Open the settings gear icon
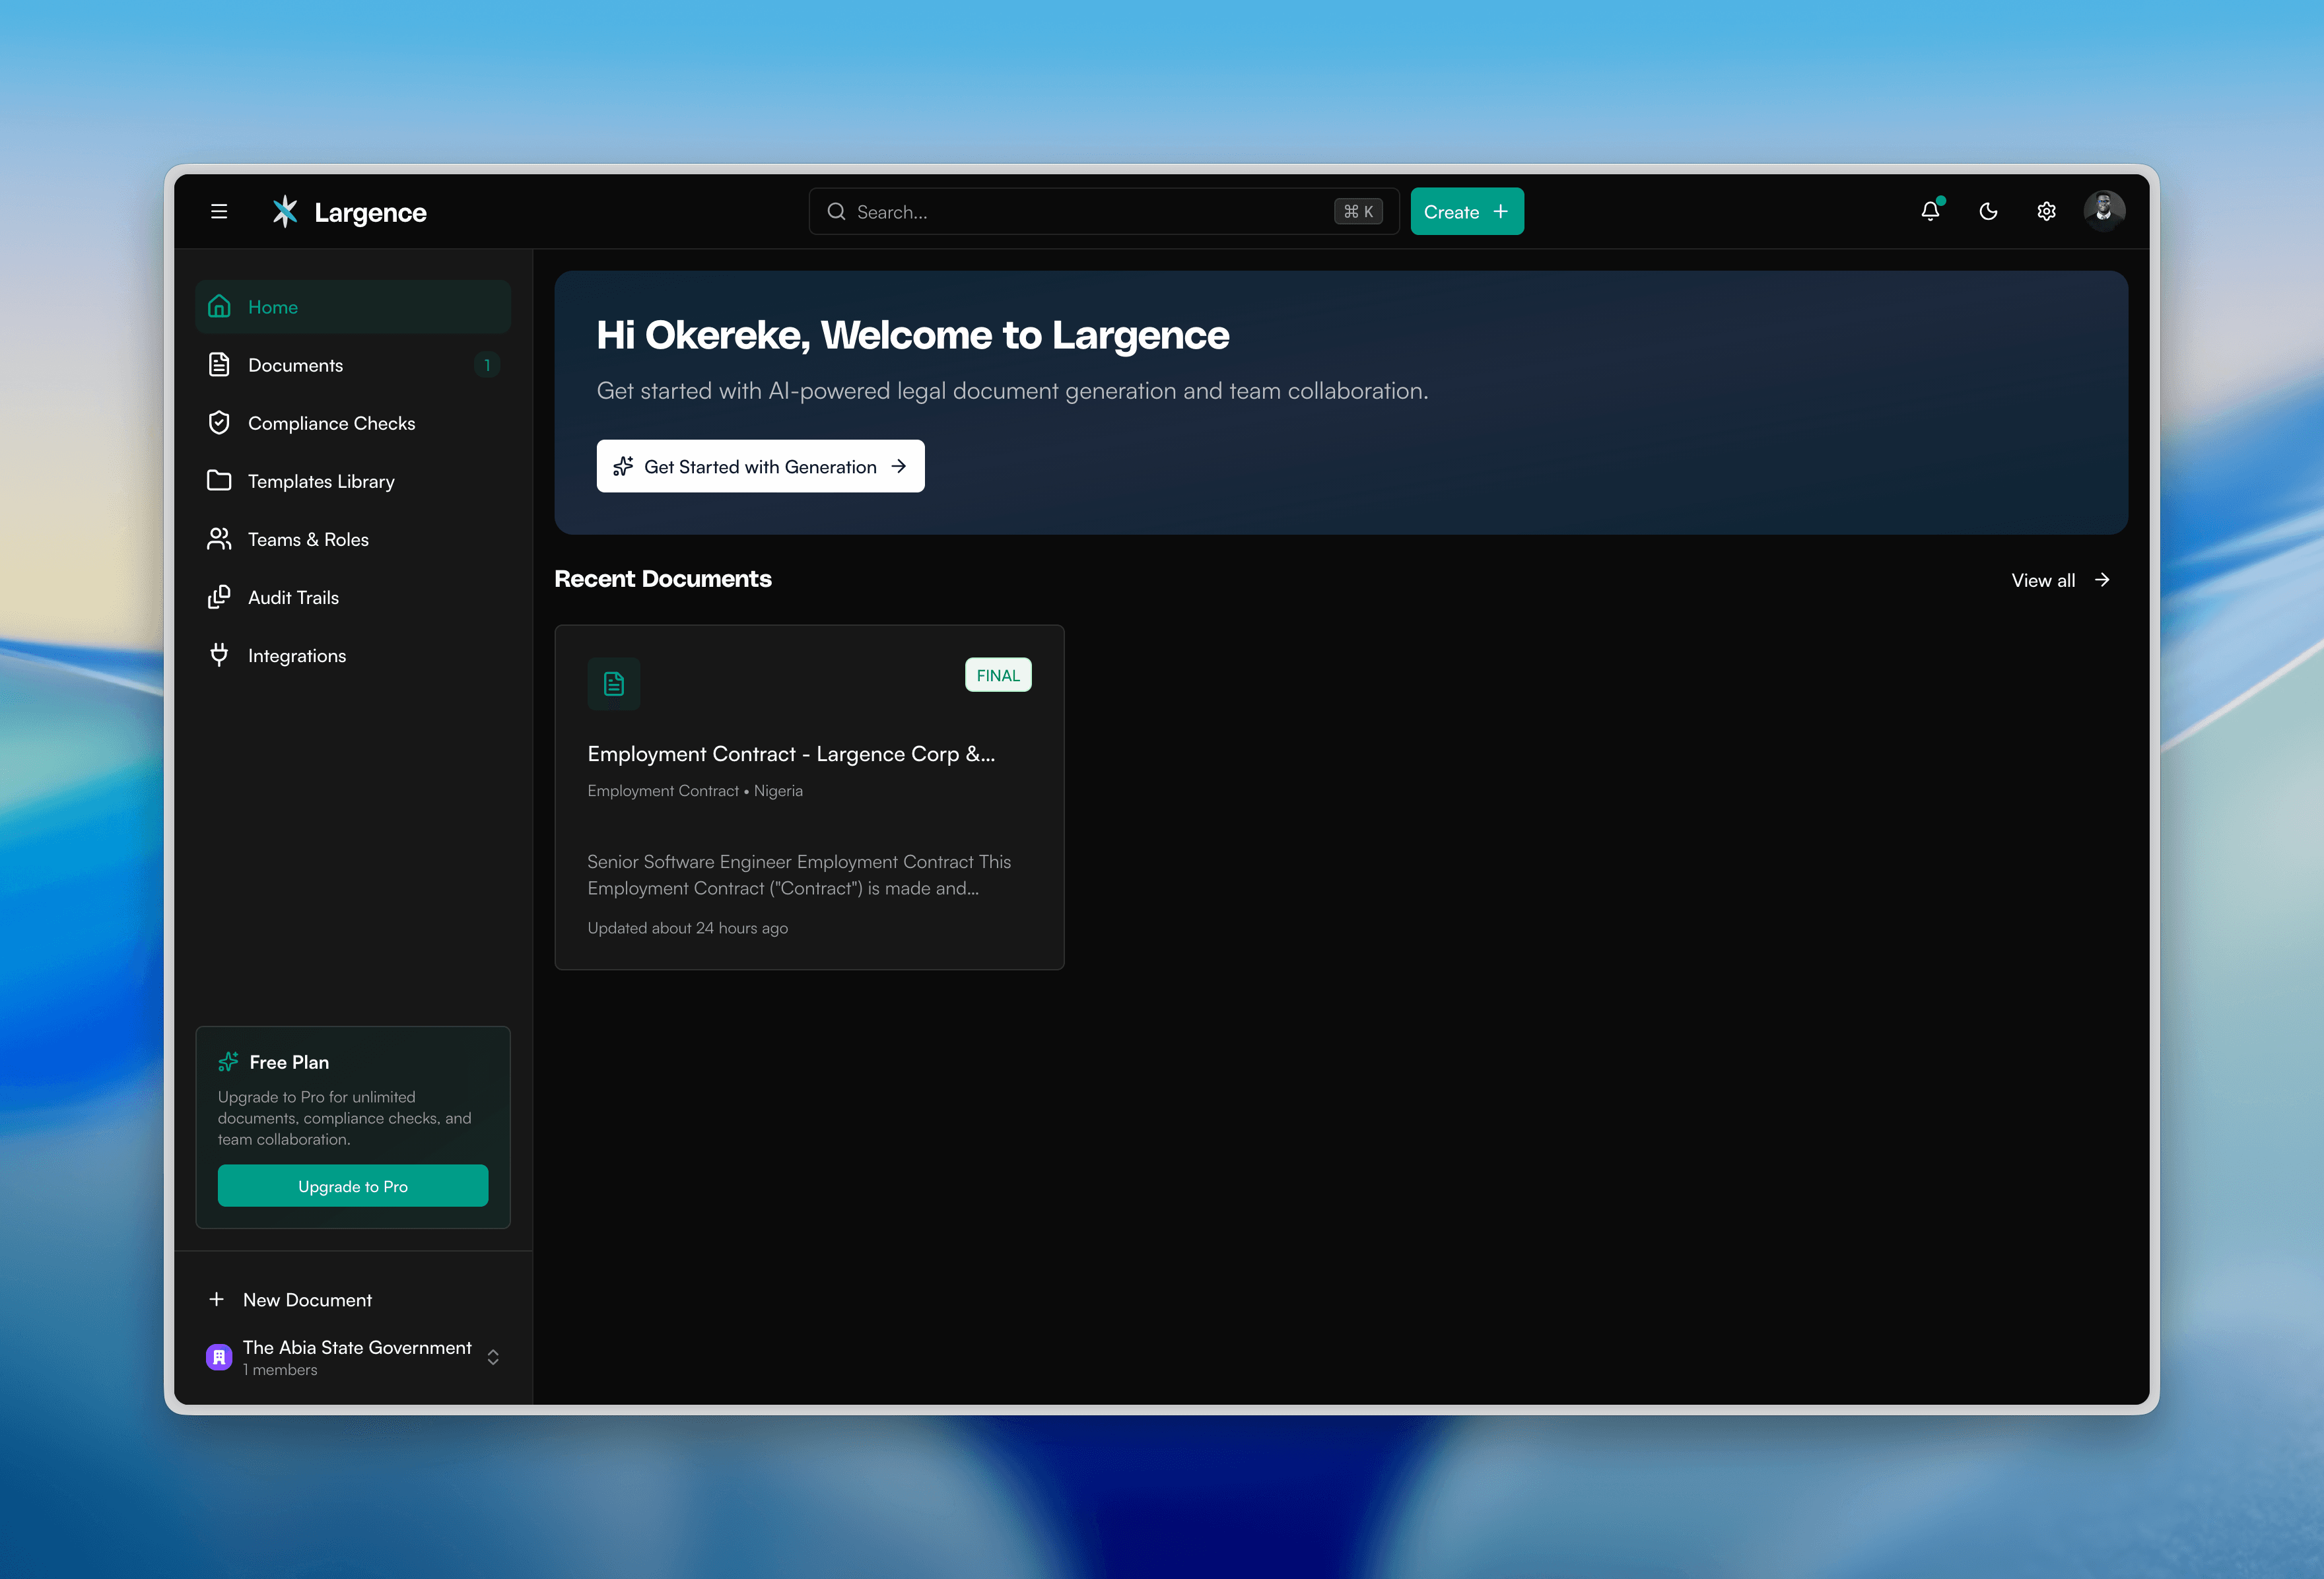The width and height of the screenshot is (2324, 1579). (2046, 211)
